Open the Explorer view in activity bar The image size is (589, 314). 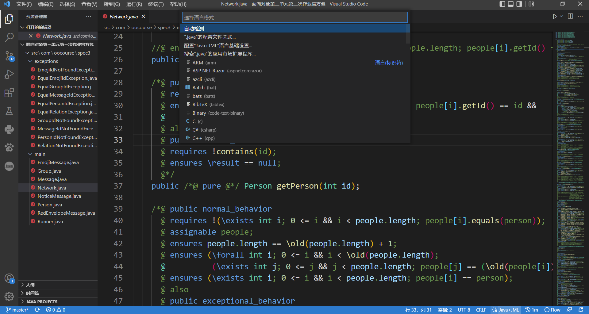(x=9, y=19)
